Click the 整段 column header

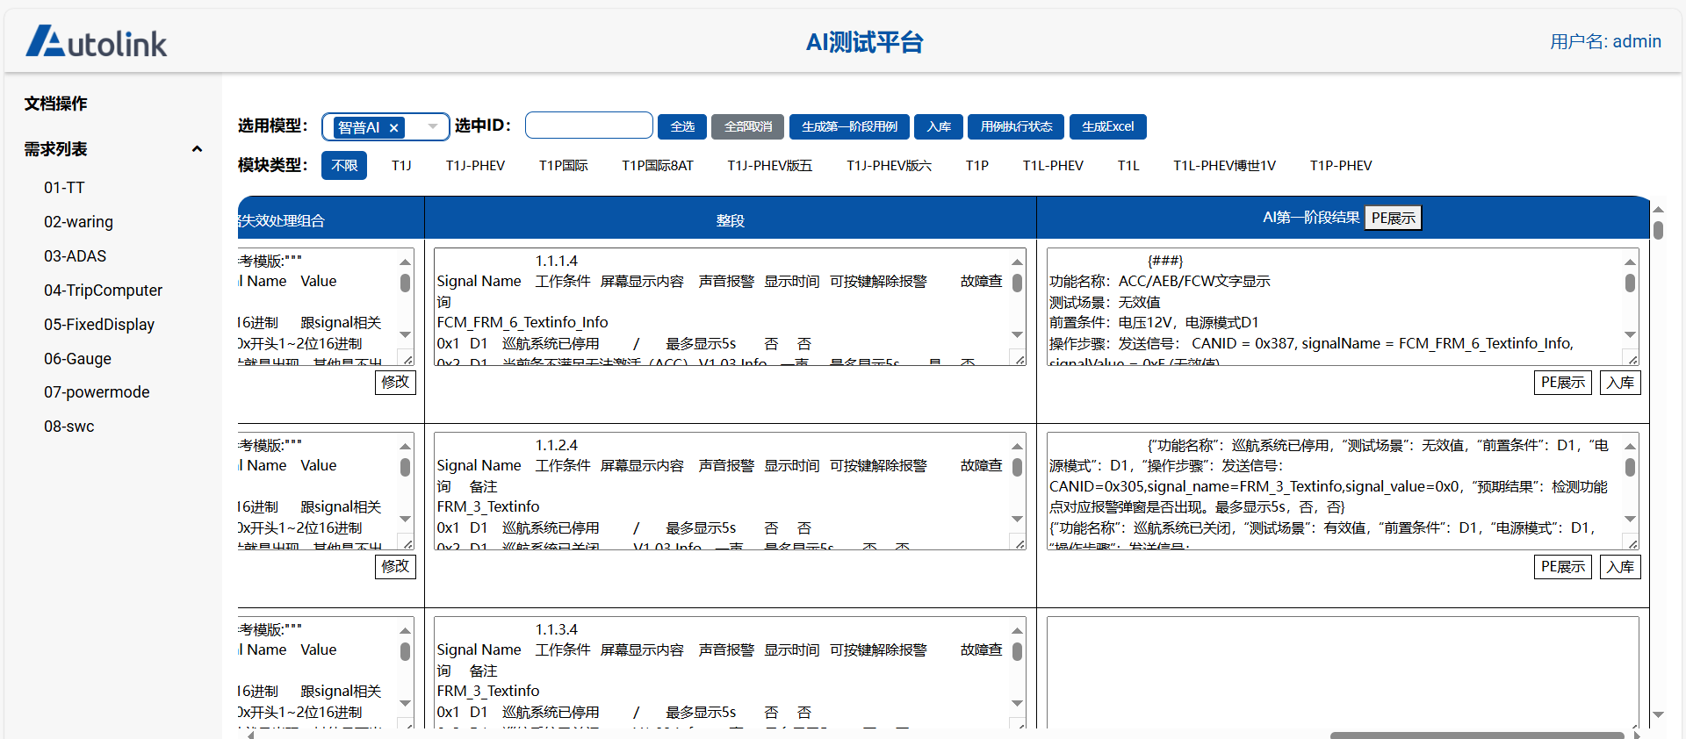click(730, 220)
